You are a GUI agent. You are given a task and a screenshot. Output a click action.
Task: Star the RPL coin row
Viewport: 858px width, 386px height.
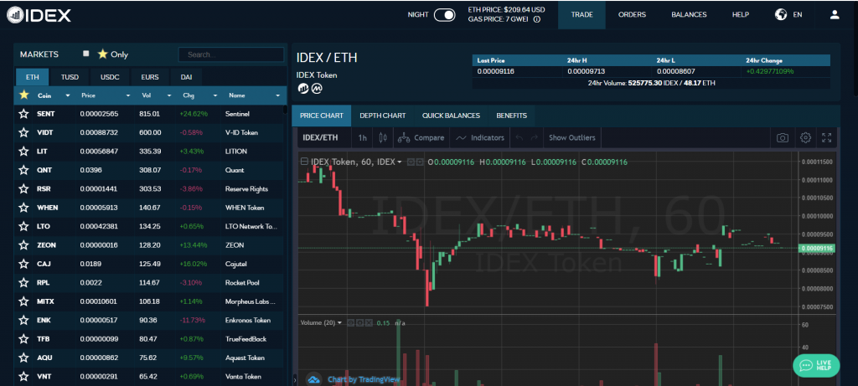point(23,283)
